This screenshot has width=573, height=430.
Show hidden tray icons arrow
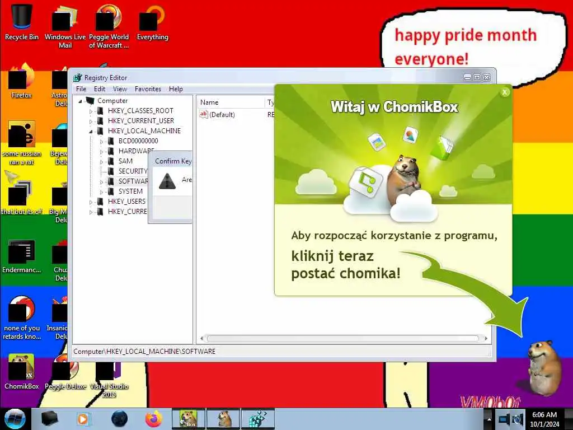[488, 419]
